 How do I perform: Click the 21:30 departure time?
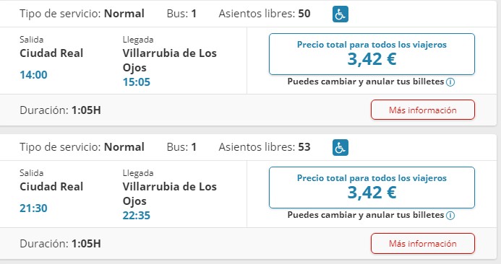click(33, 208)
